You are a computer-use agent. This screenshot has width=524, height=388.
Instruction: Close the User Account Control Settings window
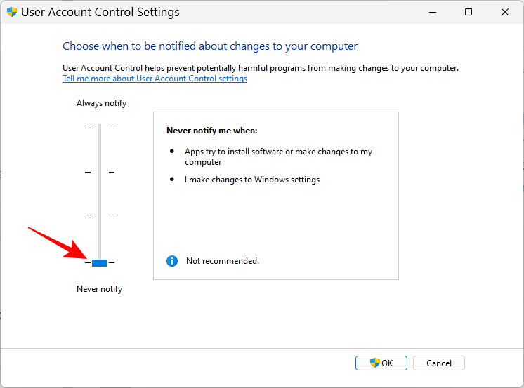(505, 12)
